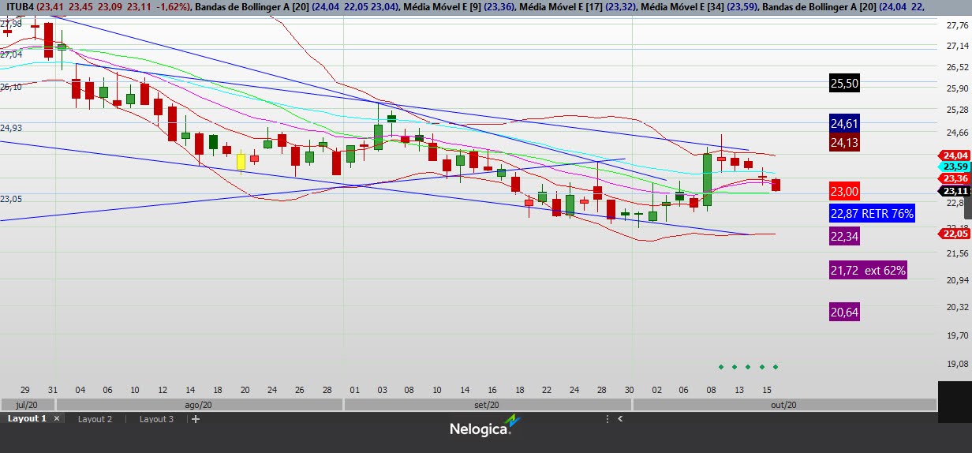
Task: Click the left chevron collapse arrow
Action: tap(620, 419)
